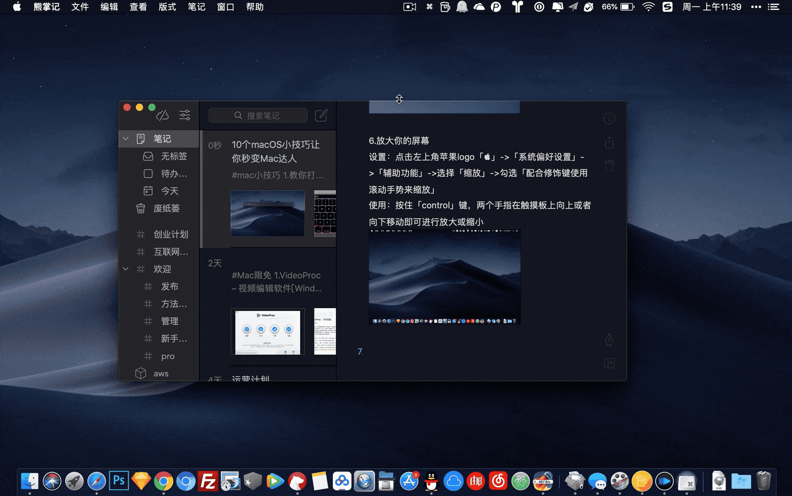This screenshot has width=792, height=496.
Task: Launch Photoshop from the Dock
Action: [118, 481]
